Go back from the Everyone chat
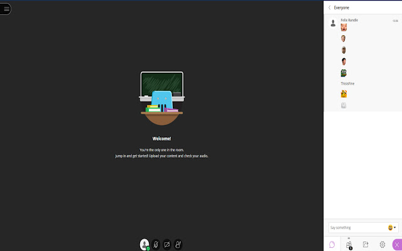Screen dimensions: 402x251 (329, 8)
